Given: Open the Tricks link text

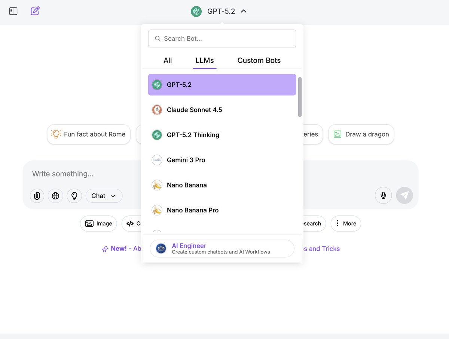Looking at the screenshot, I should [331, 249].
